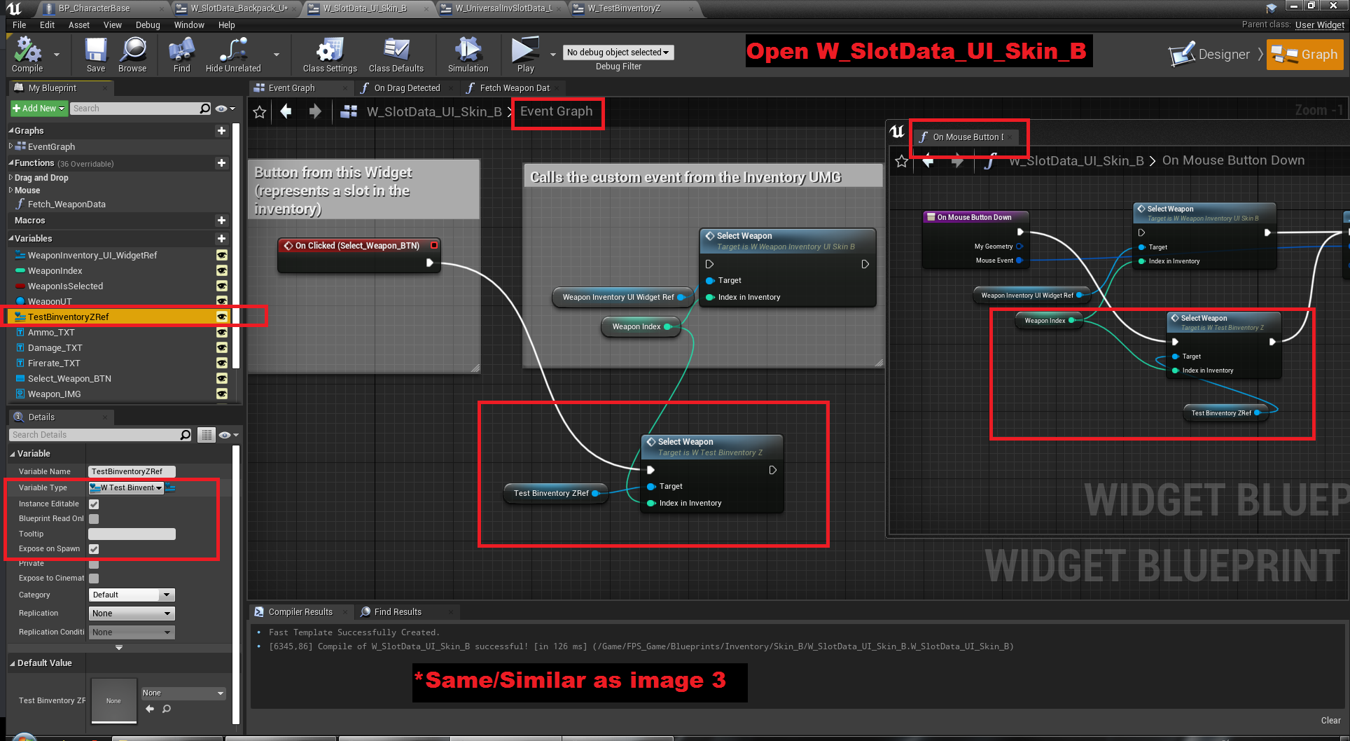1350x741 pixels.
Task: Open the Replication dropdown
Action: tap(131, 614)
